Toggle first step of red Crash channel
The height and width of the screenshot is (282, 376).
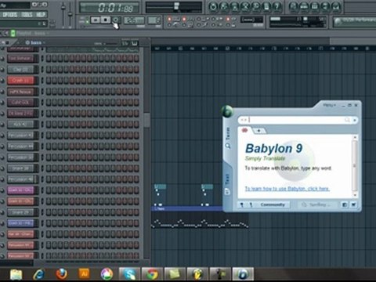[49, 81]
